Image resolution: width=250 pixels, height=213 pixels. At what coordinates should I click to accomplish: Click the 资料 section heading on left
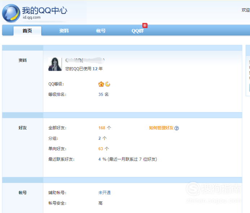click(x=23, y=60)
